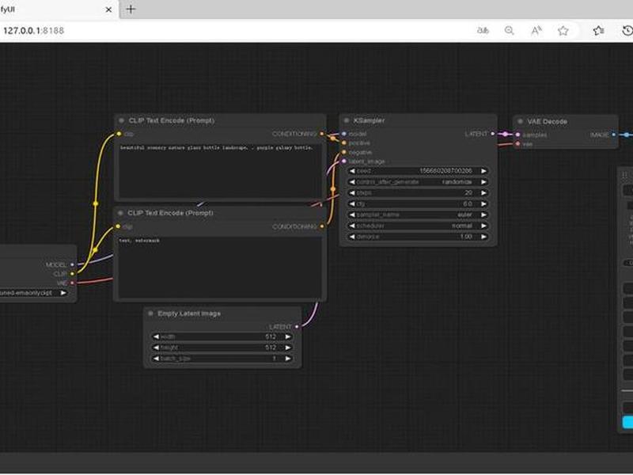This screenshot has width=633, height=475.
Task: Open the checkpoint name dropdown ending emaonly.ckpt
Action: (34, 293)
